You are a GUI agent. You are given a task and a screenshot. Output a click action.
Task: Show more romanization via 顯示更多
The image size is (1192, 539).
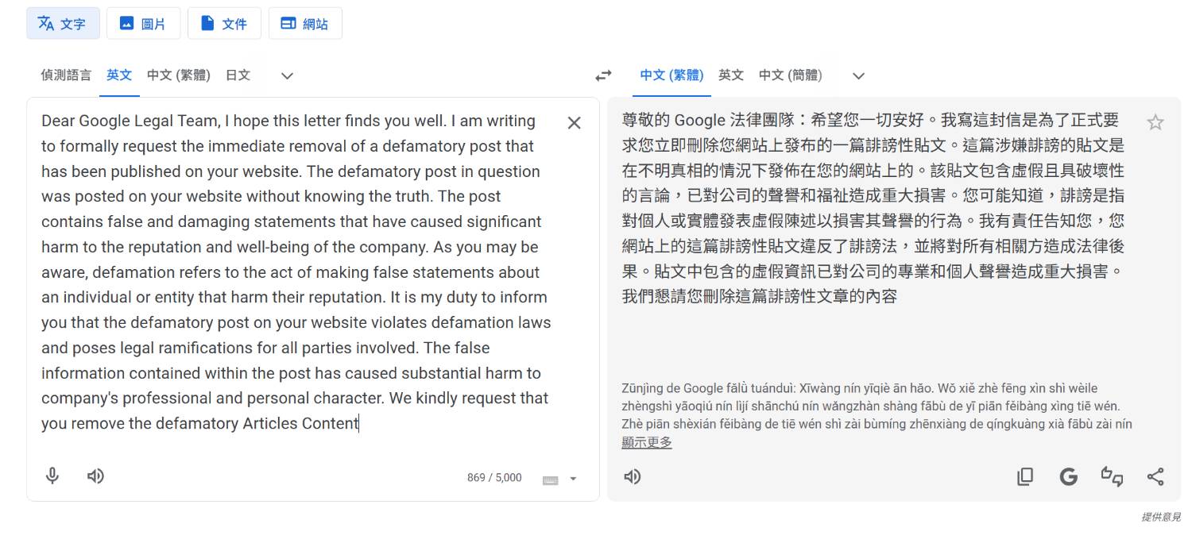click(x=647, y=442)
